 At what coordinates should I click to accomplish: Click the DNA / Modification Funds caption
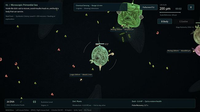pos(15,105)
